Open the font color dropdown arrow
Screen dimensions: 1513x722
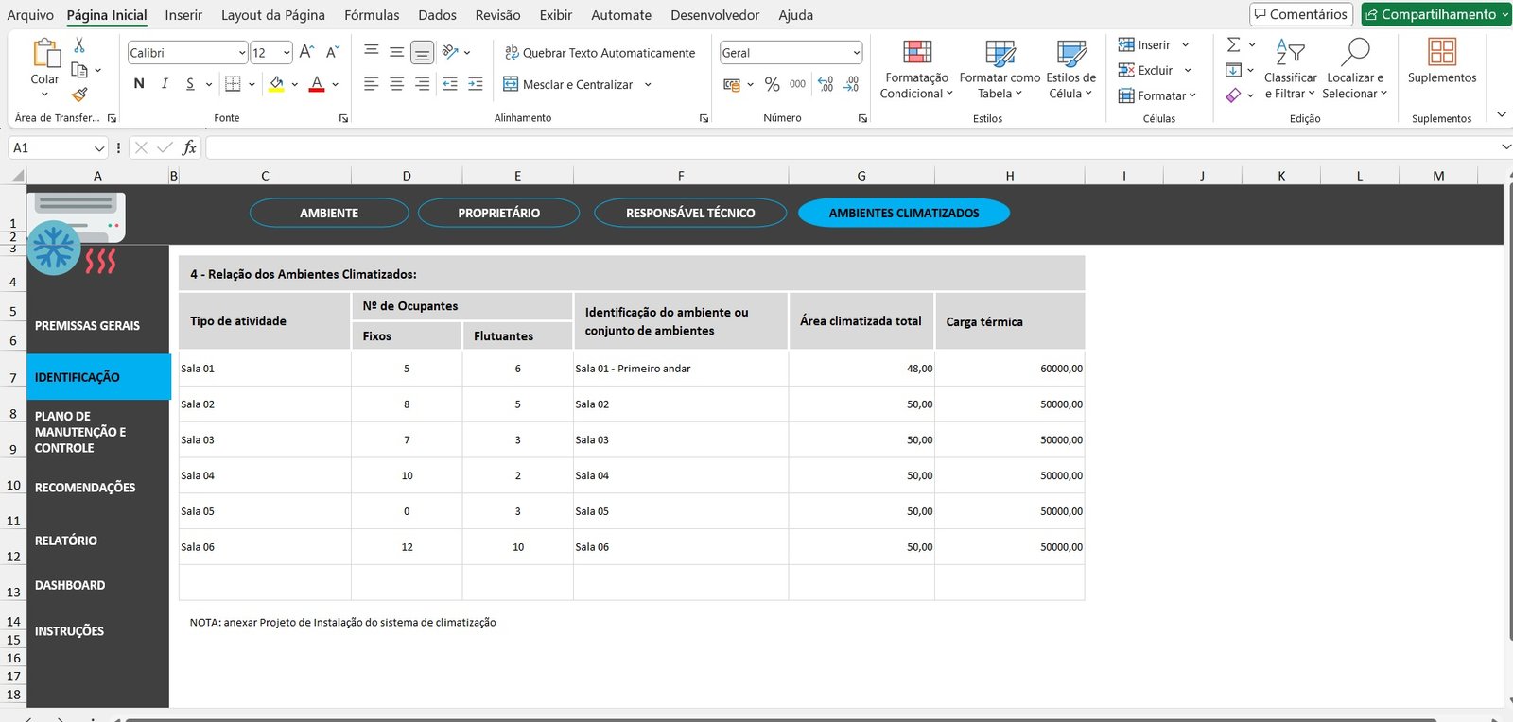(336, 84)
